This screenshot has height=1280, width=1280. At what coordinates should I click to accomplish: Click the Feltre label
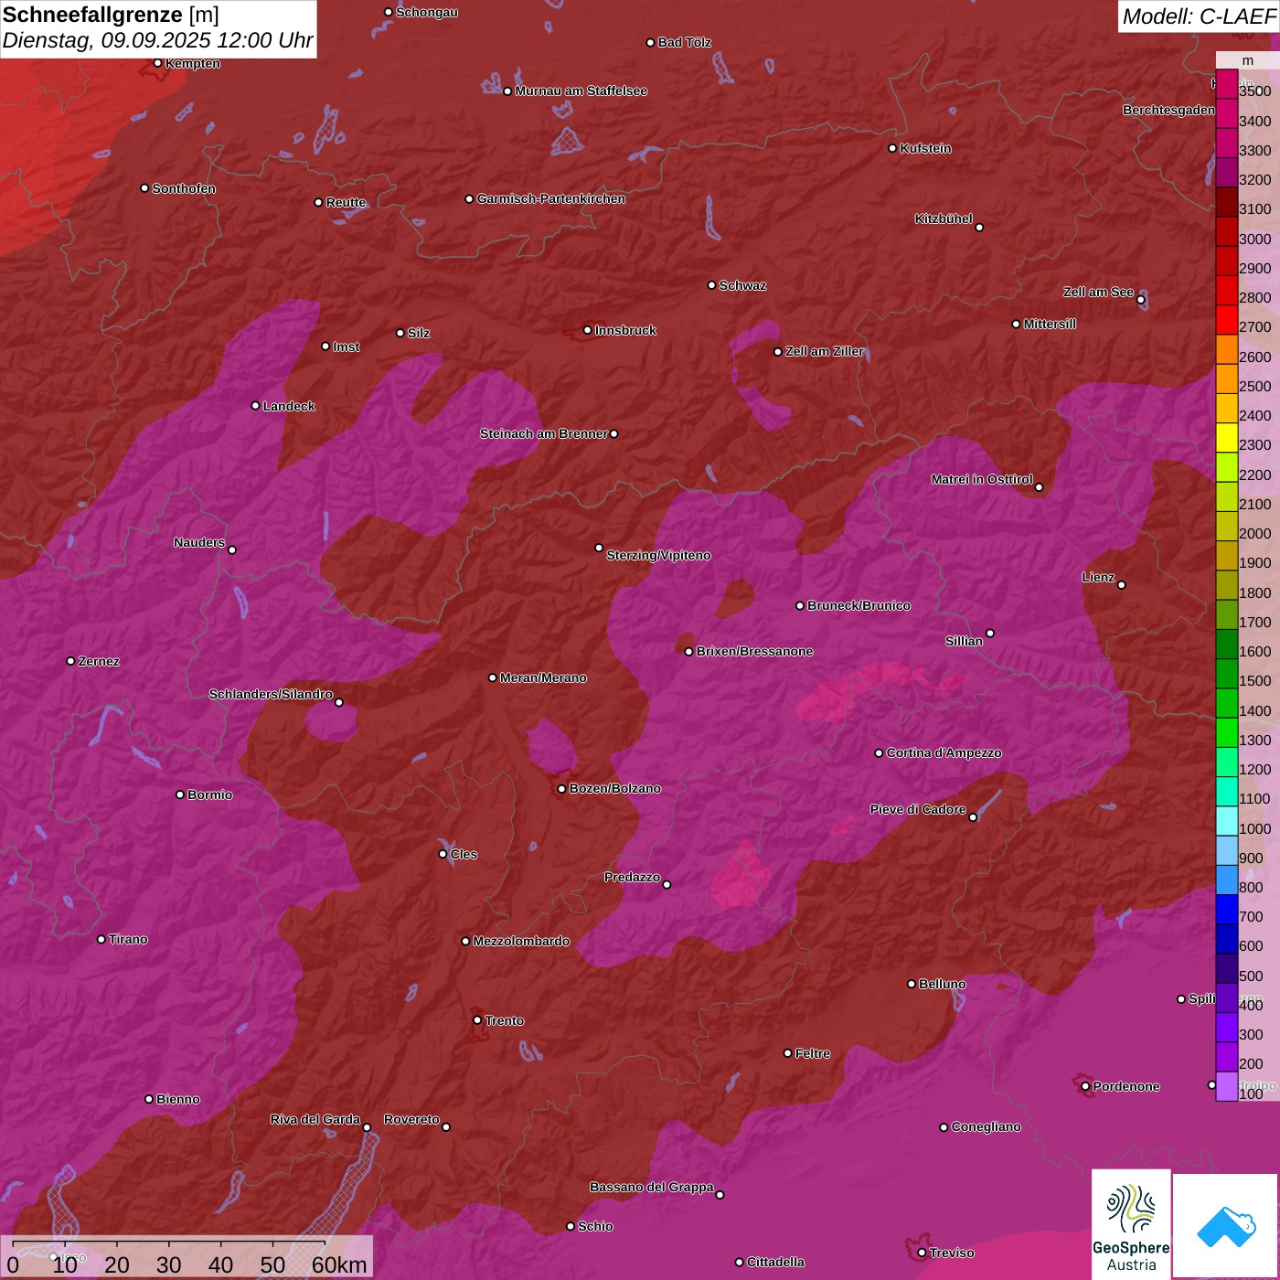813,1053
